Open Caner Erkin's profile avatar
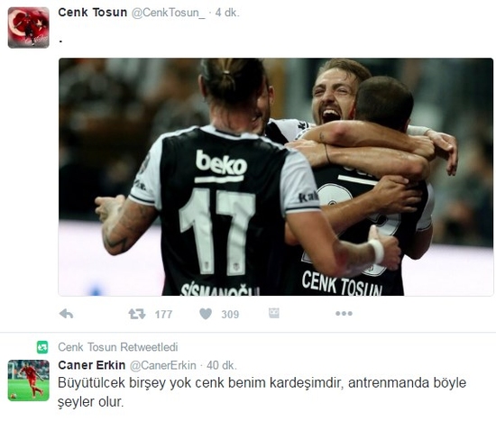Image resolution: width=496 pixels, height=422 pixels. point(29,381)
